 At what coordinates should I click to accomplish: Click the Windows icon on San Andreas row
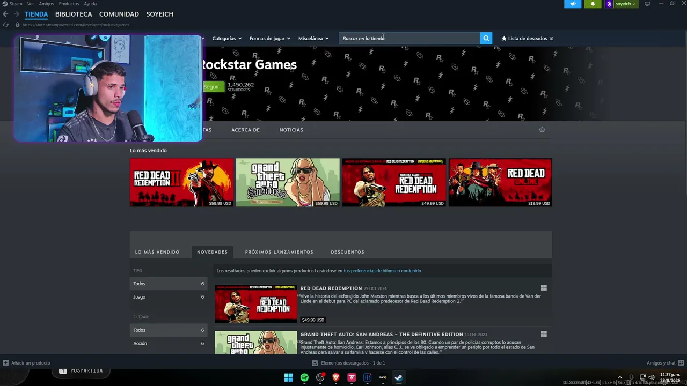[x=544, y=334]
